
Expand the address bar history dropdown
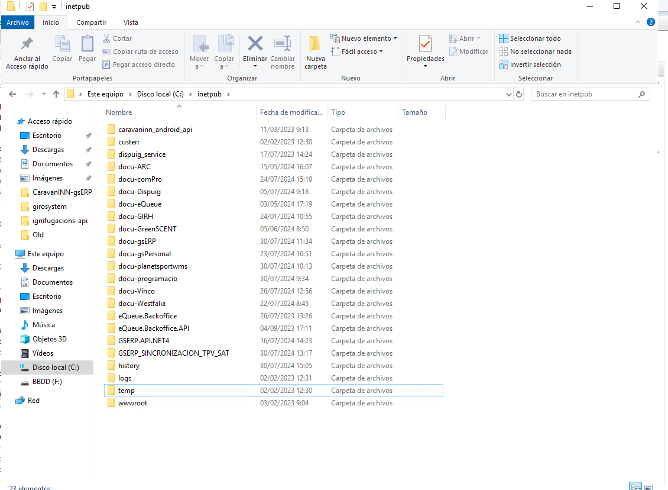pyautogui.click(x=509, y=94)
